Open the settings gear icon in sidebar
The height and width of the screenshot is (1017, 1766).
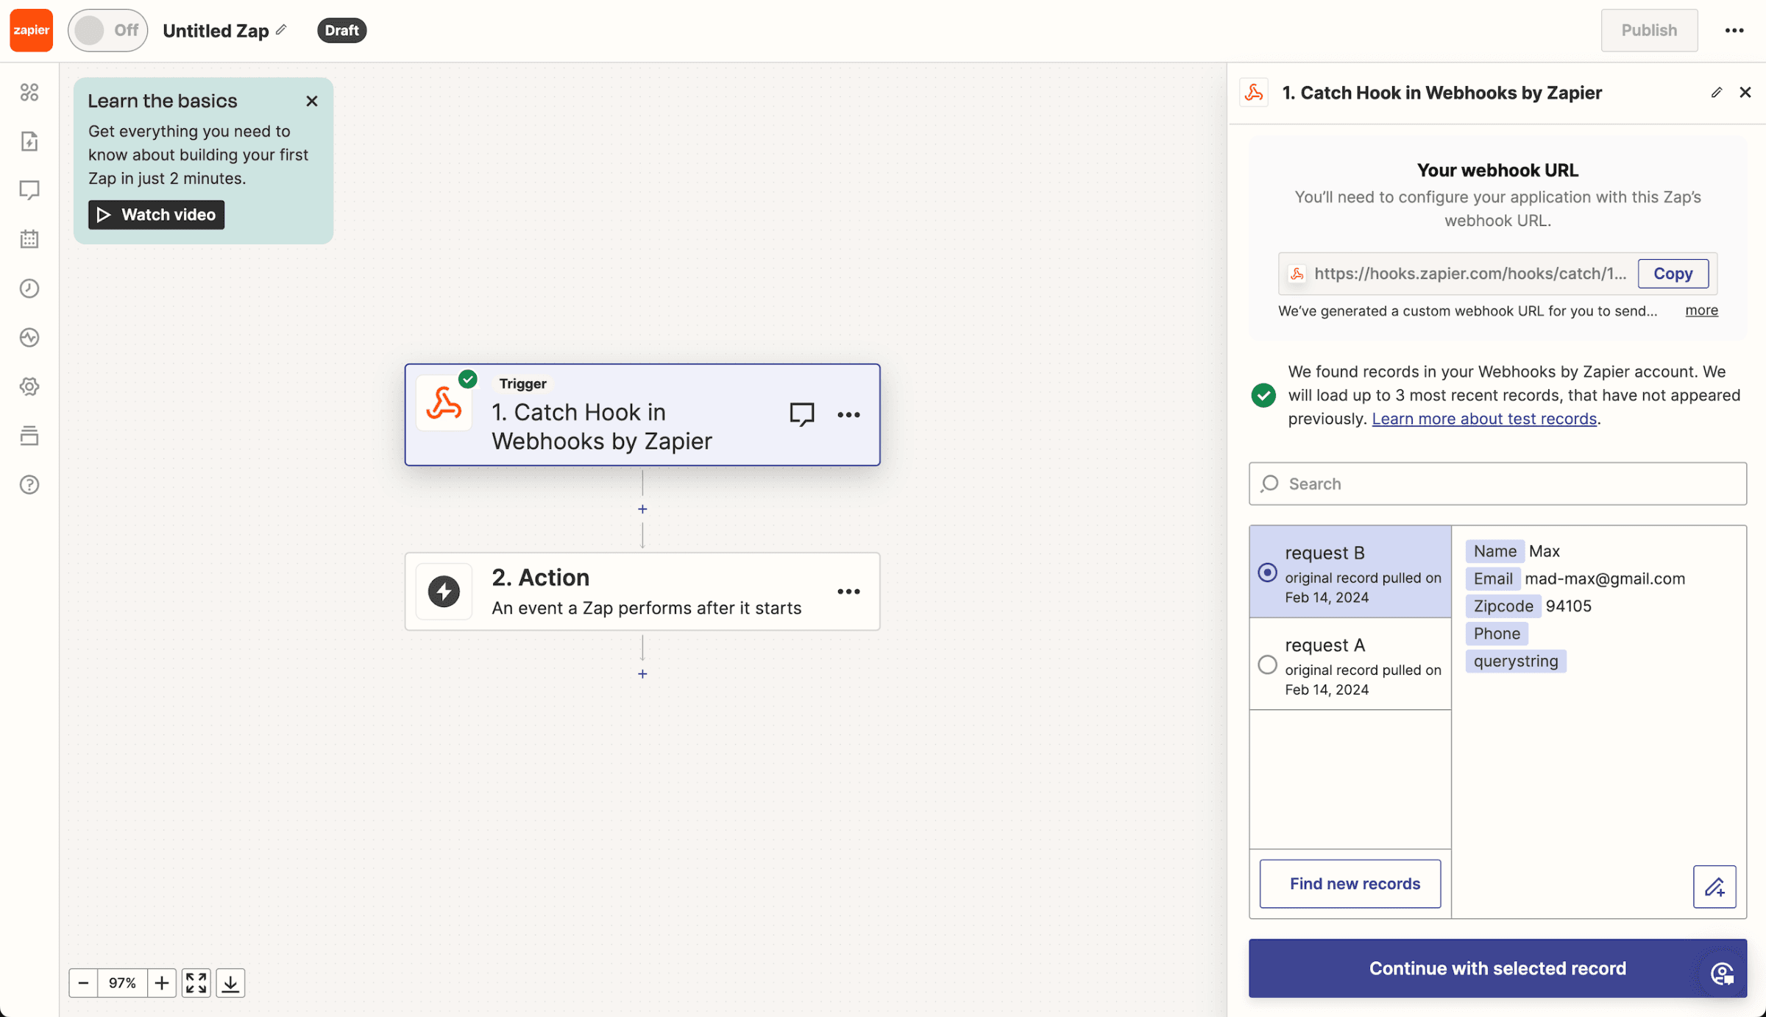(29, 386)
